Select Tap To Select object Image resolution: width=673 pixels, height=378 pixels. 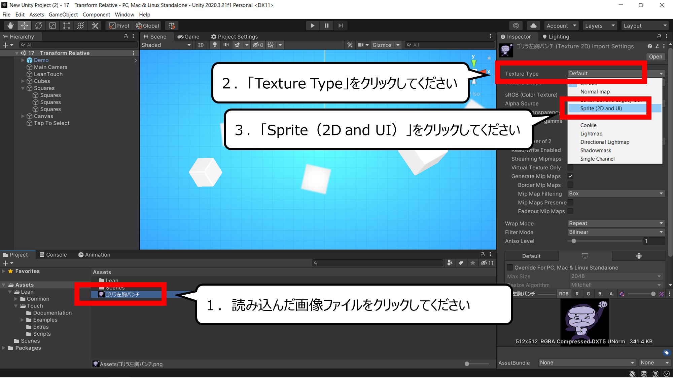pos(51,123)
